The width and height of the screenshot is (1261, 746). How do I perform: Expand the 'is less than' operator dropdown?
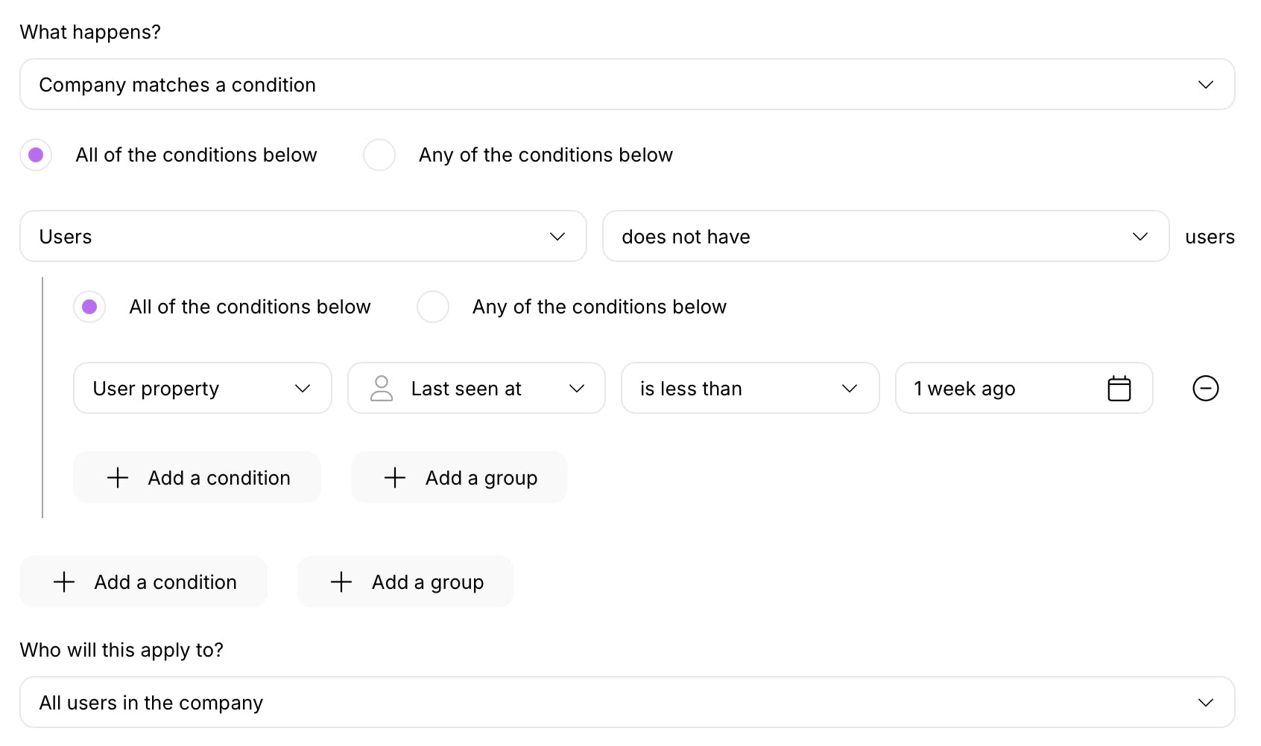[x=749, y=389]
